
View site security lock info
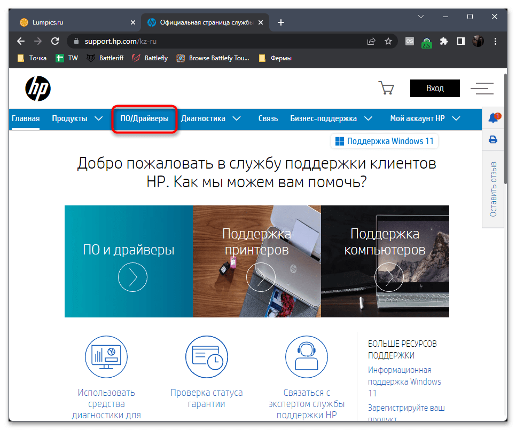(76, 41)
